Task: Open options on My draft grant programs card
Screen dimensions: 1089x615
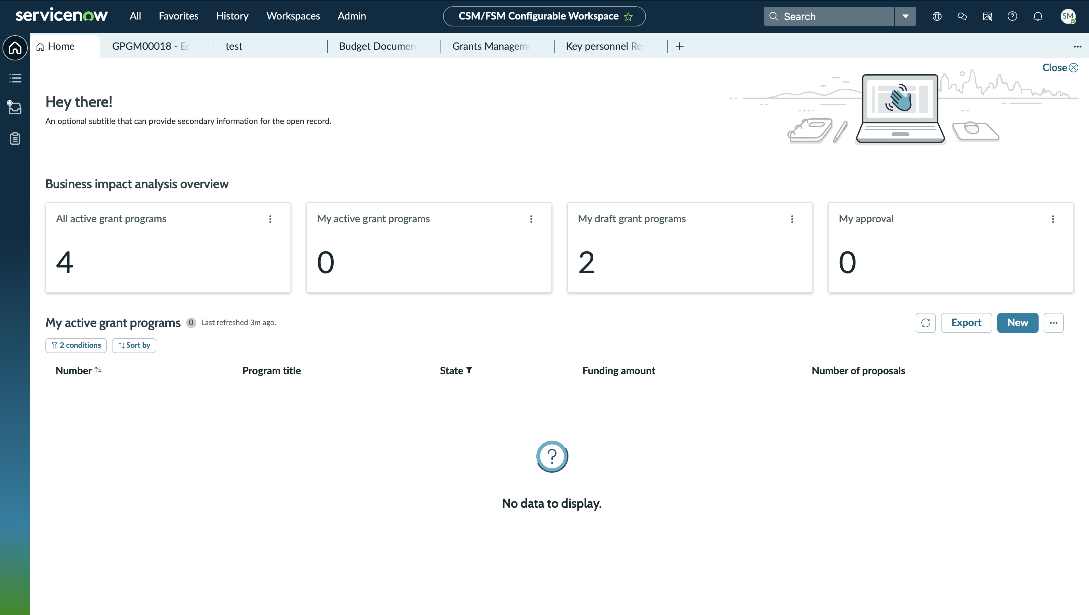Action: pyautogui.click(x=792, y=219)
